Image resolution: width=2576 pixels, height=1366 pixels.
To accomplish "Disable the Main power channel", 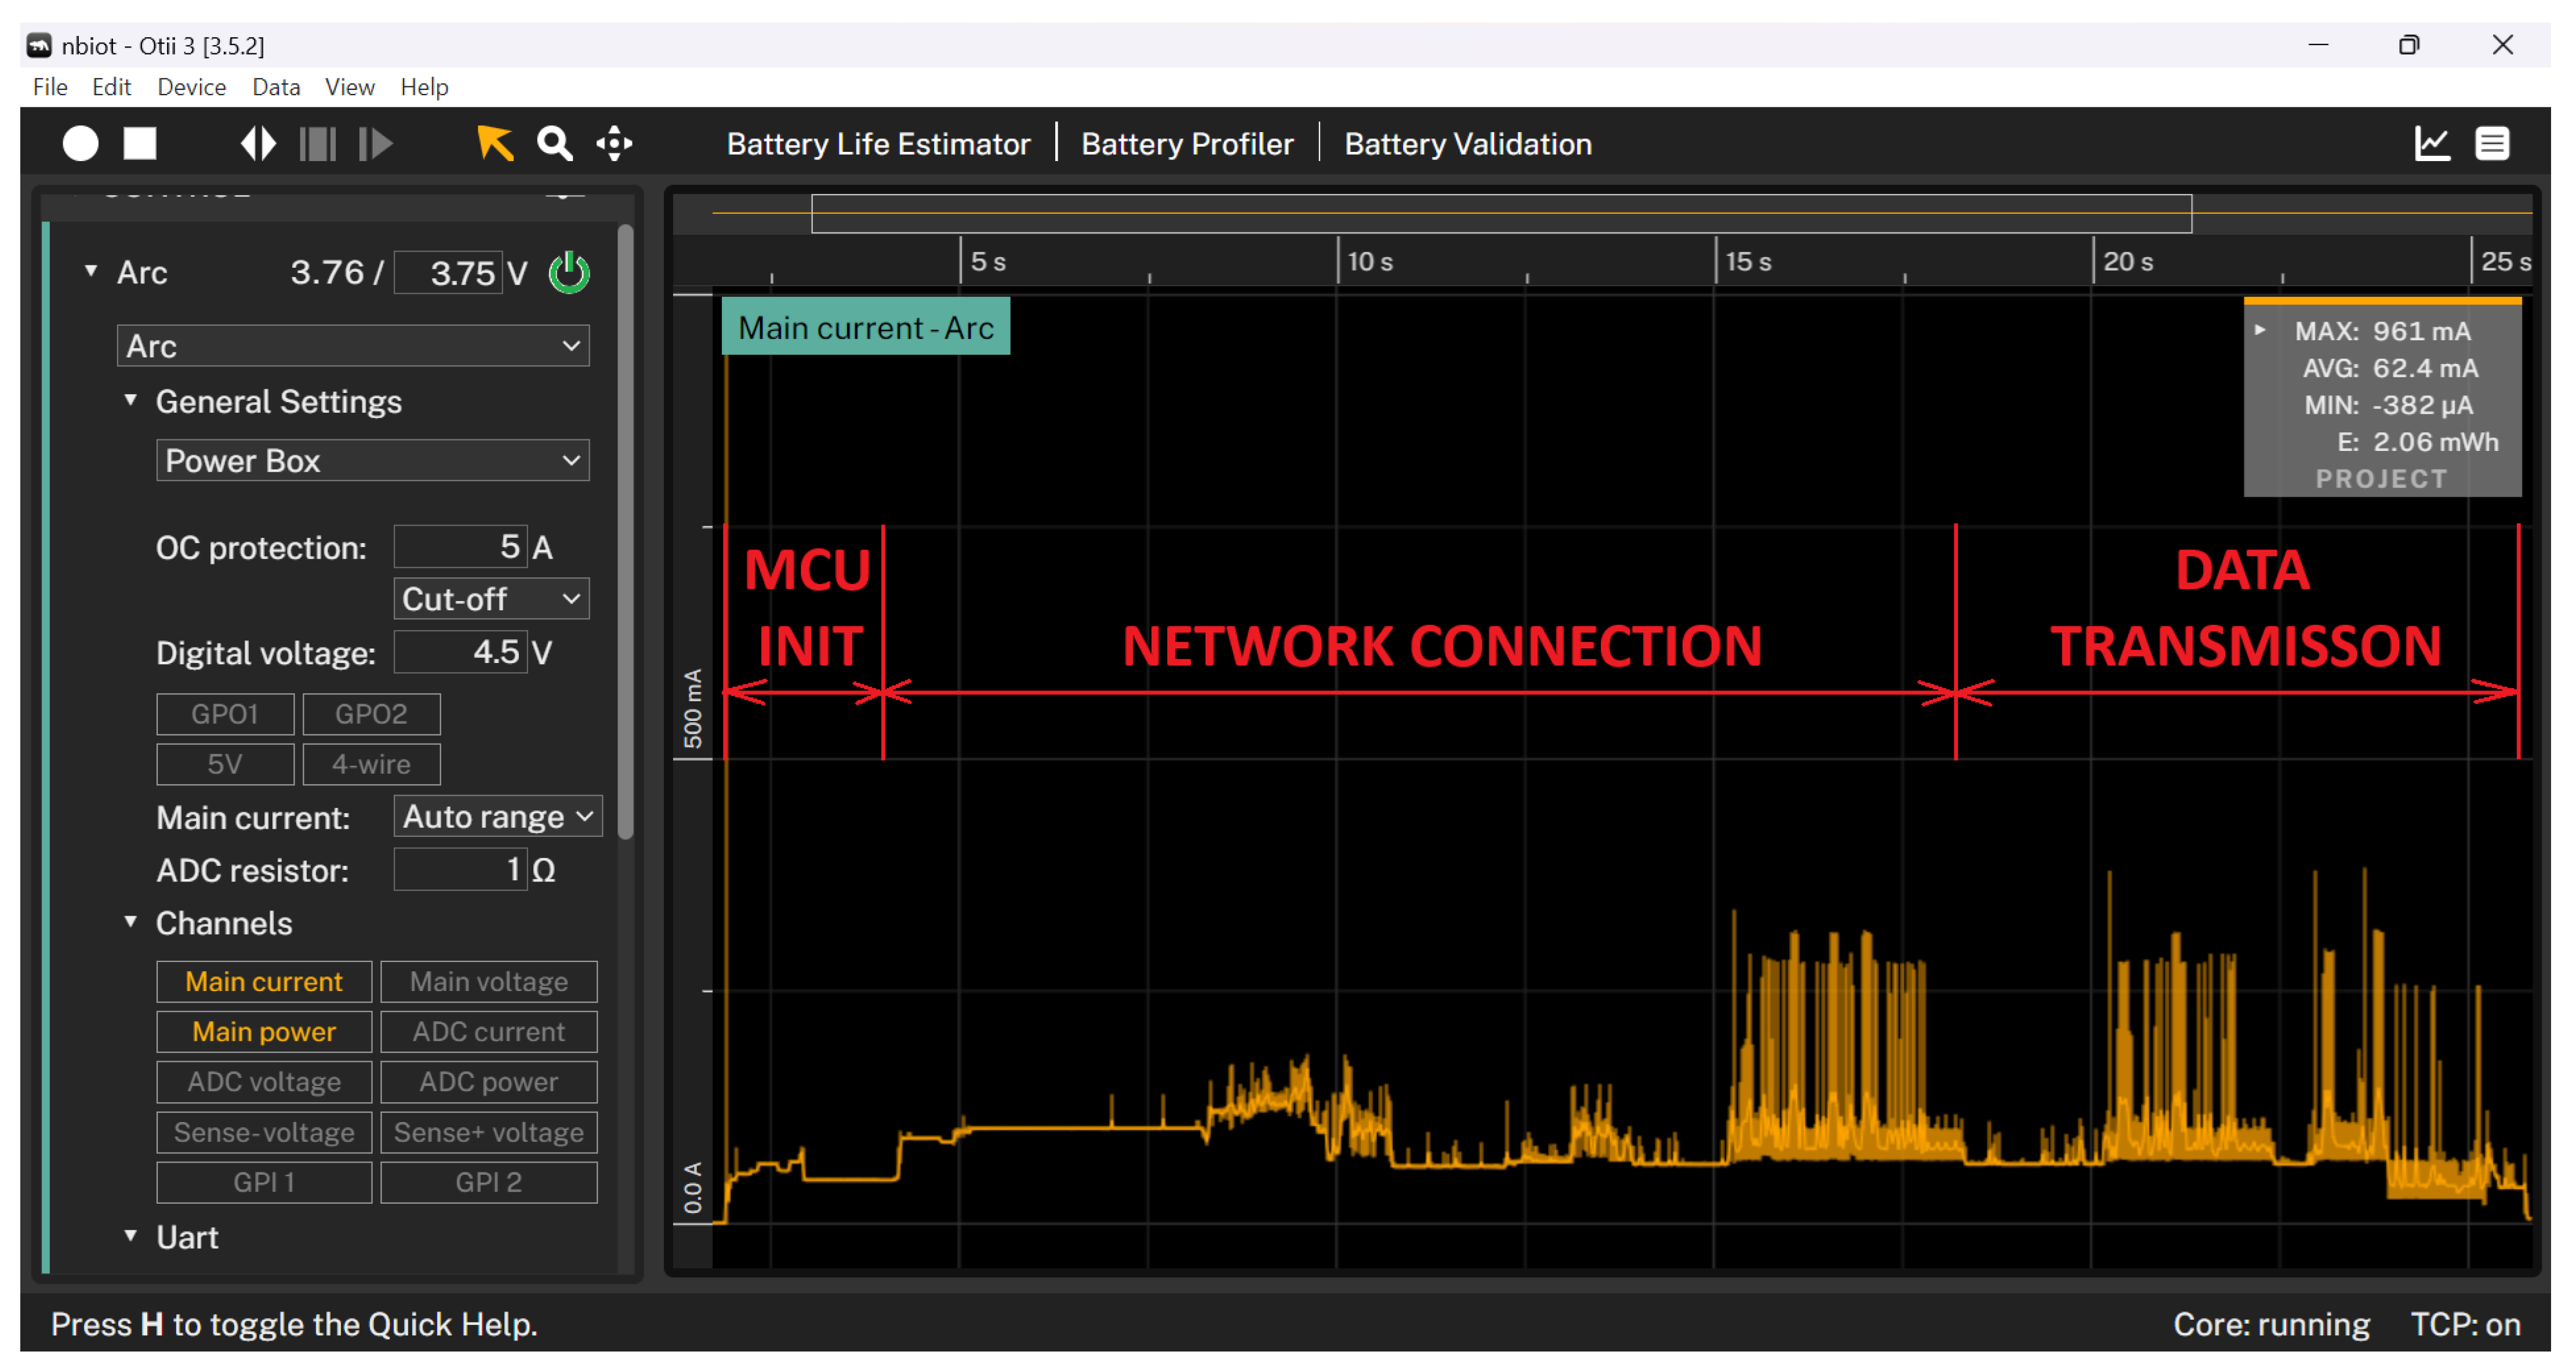I will [264, 1031].
